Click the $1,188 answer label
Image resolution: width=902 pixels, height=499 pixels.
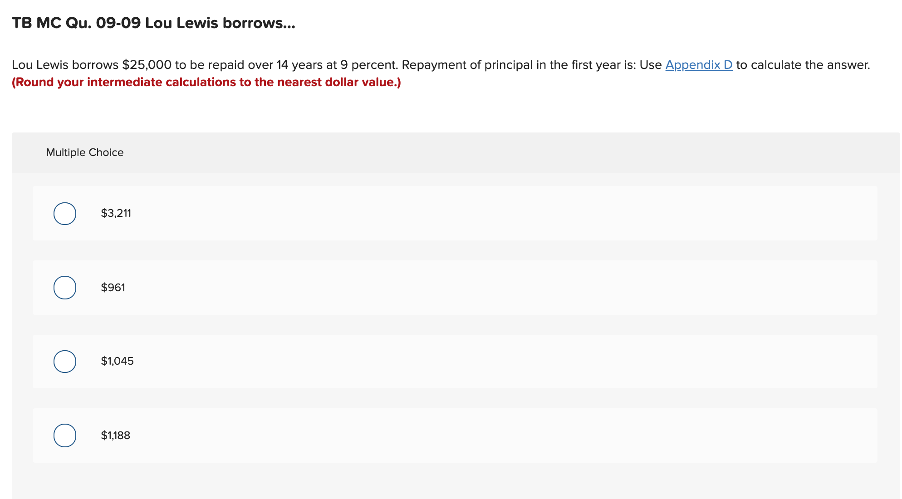[x=115, y=435]
